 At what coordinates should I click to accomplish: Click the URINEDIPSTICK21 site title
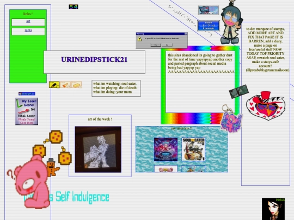[94, 60]
